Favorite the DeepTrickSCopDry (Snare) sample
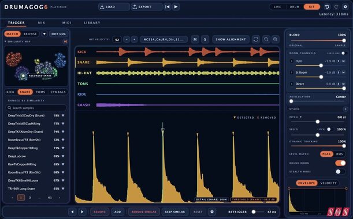 click(63, 115)
